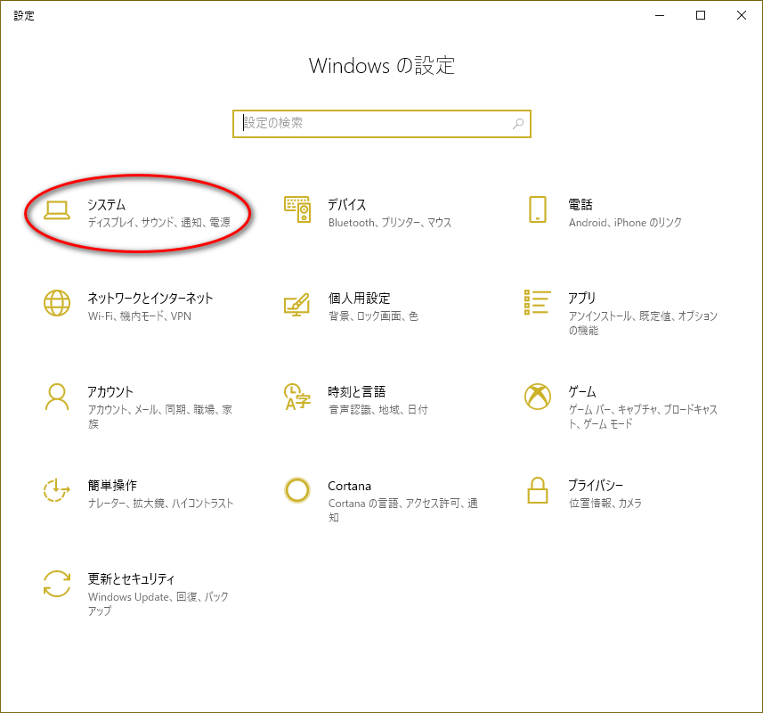
Task: Click the Cortana circle icon
Action: coord(297,490)
